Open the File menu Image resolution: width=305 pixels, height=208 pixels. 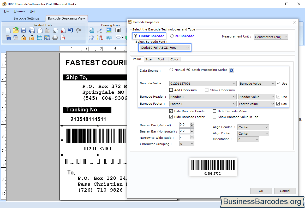coord(7,11)
